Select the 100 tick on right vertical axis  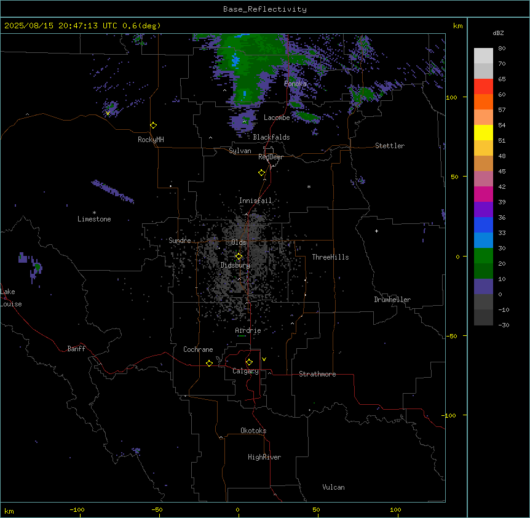pos(451,97)
